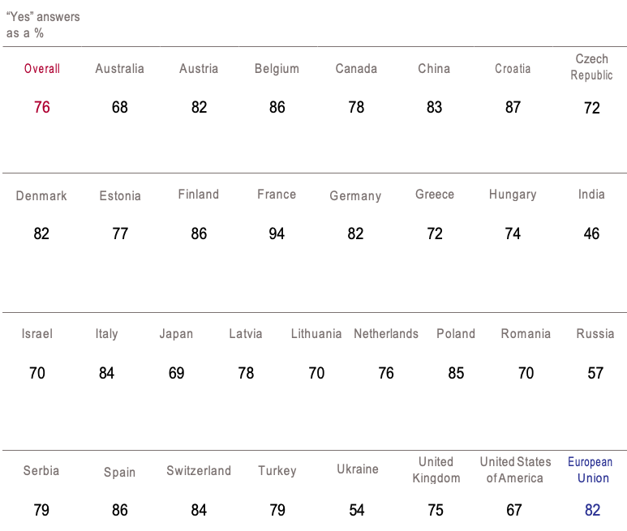Click the value 46 under India
The image size is (627, 531).
[591, 233]
